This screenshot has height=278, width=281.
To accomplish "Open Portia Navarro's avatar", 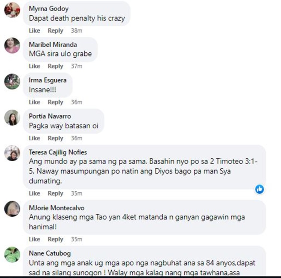I will tap(12, 117).
